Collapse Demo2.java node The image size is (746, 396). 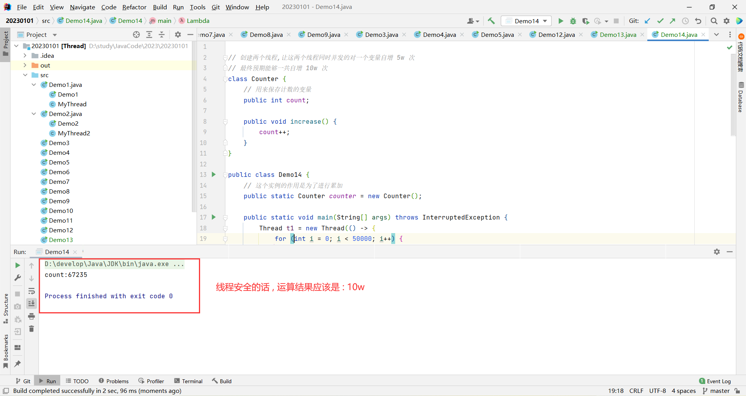pos(34,114)
